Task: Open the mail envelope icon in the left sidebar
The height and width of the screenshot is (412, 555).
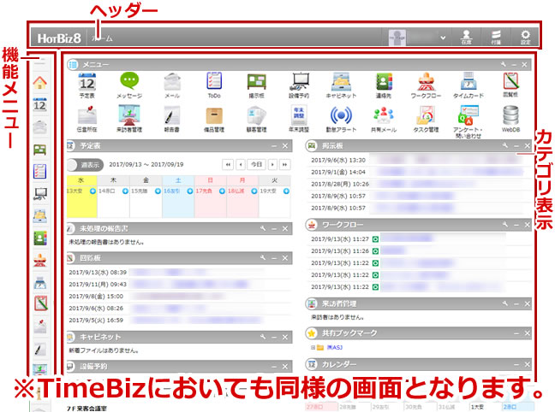Action: click(40, 127)
